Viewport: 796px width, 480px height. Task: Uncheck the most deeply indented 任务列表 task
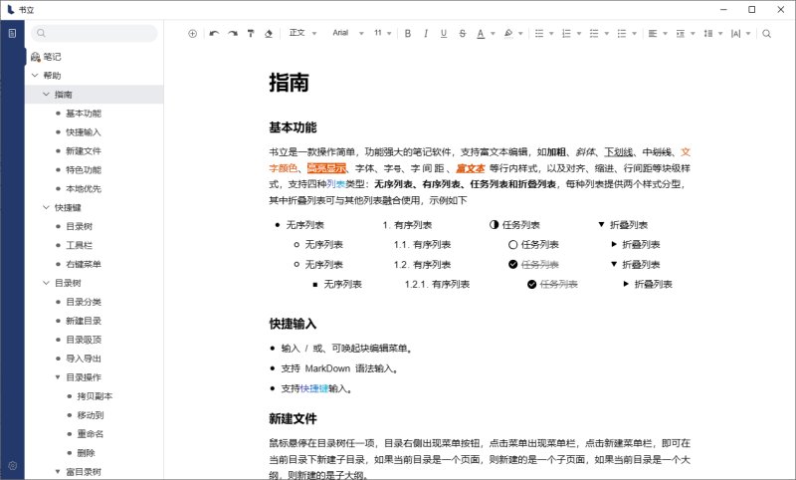tap(531, 284)
